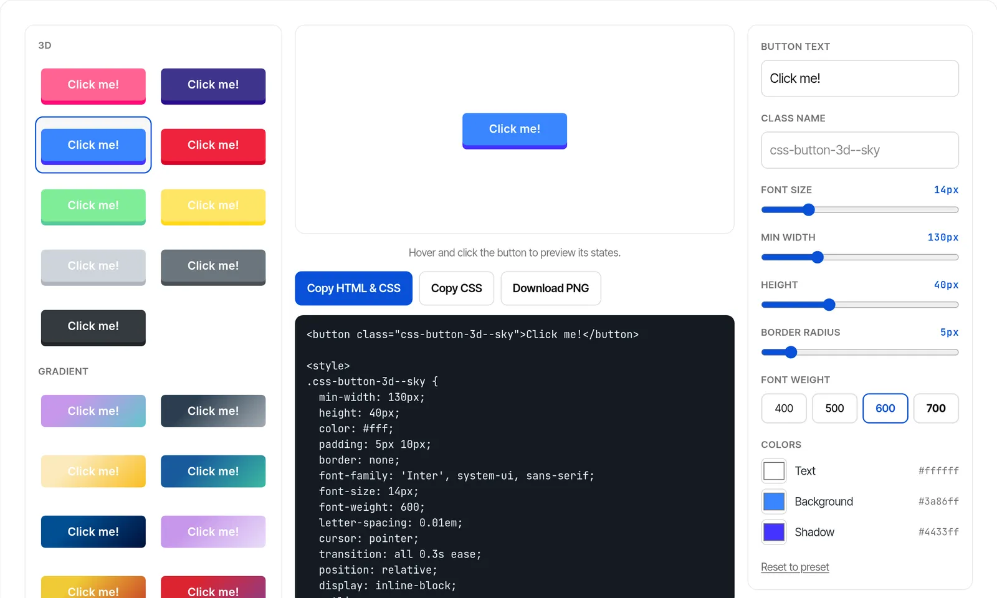Viewport: 997px width, 598px height.
Task: Choose the red-to-purple gradient button preset
Action: point(213,587)
